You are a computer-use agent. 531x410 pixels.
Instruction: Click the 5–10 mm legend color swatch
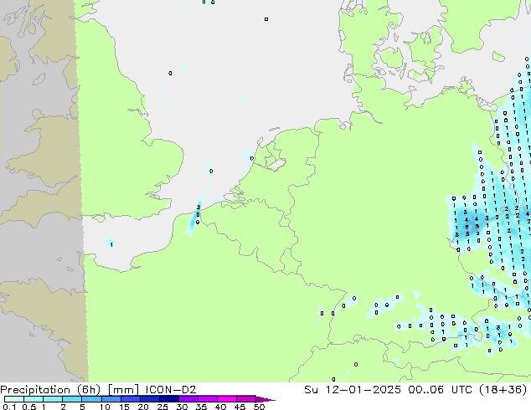click(91, 399)
